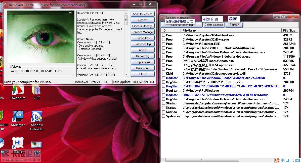The height and width of the screenshot is (163, 301).
Task: Click the 'Last Update: 10.11.2009, 10:12 AM' welcome text
Action: (36, 71)
